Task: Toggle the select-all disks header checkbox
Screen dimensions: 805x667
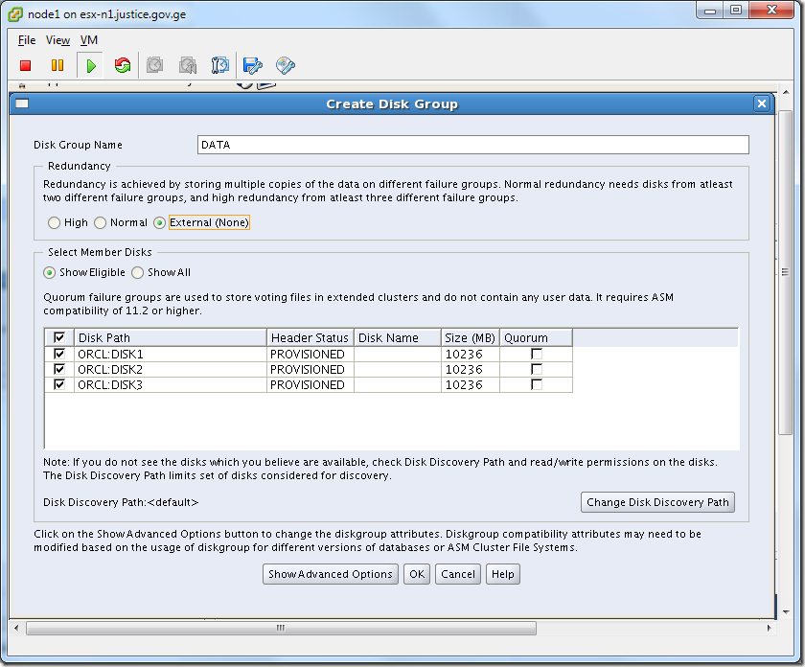Action: pos(59,337)
